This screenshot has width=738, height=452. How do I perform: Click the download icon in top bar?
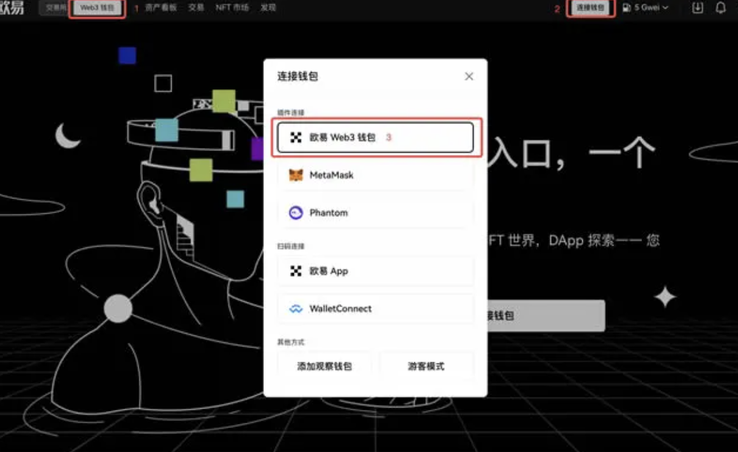point(698,7)
